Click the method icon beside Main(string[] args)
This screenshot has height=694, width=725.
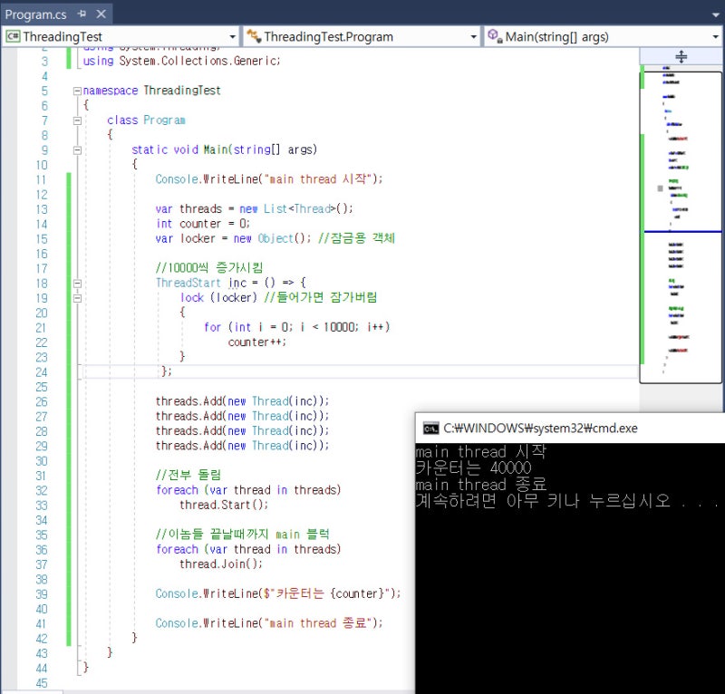494,37
